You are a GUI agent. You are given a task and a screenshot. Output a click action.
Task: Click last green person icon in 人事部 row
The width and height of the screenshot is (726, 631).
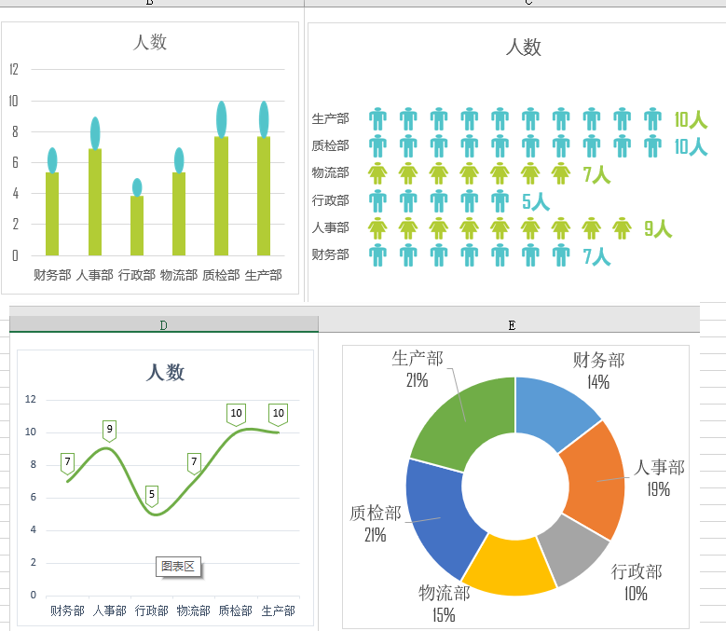coord(622,227)
